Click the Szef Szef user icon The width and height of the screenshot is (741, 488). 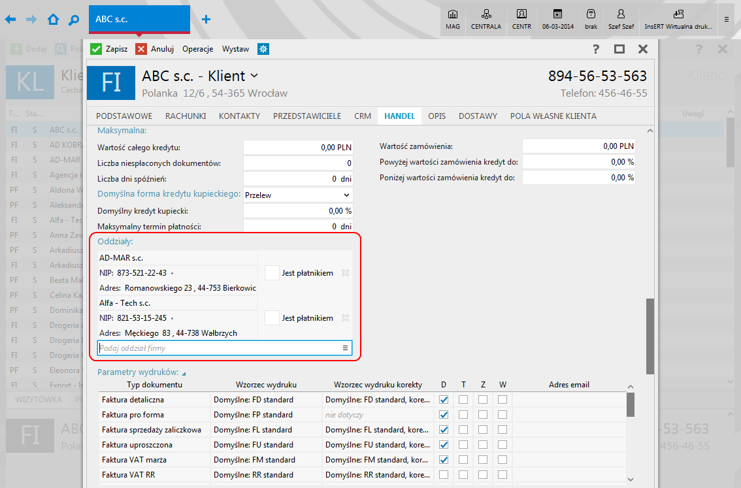click(x=621, y=18)
